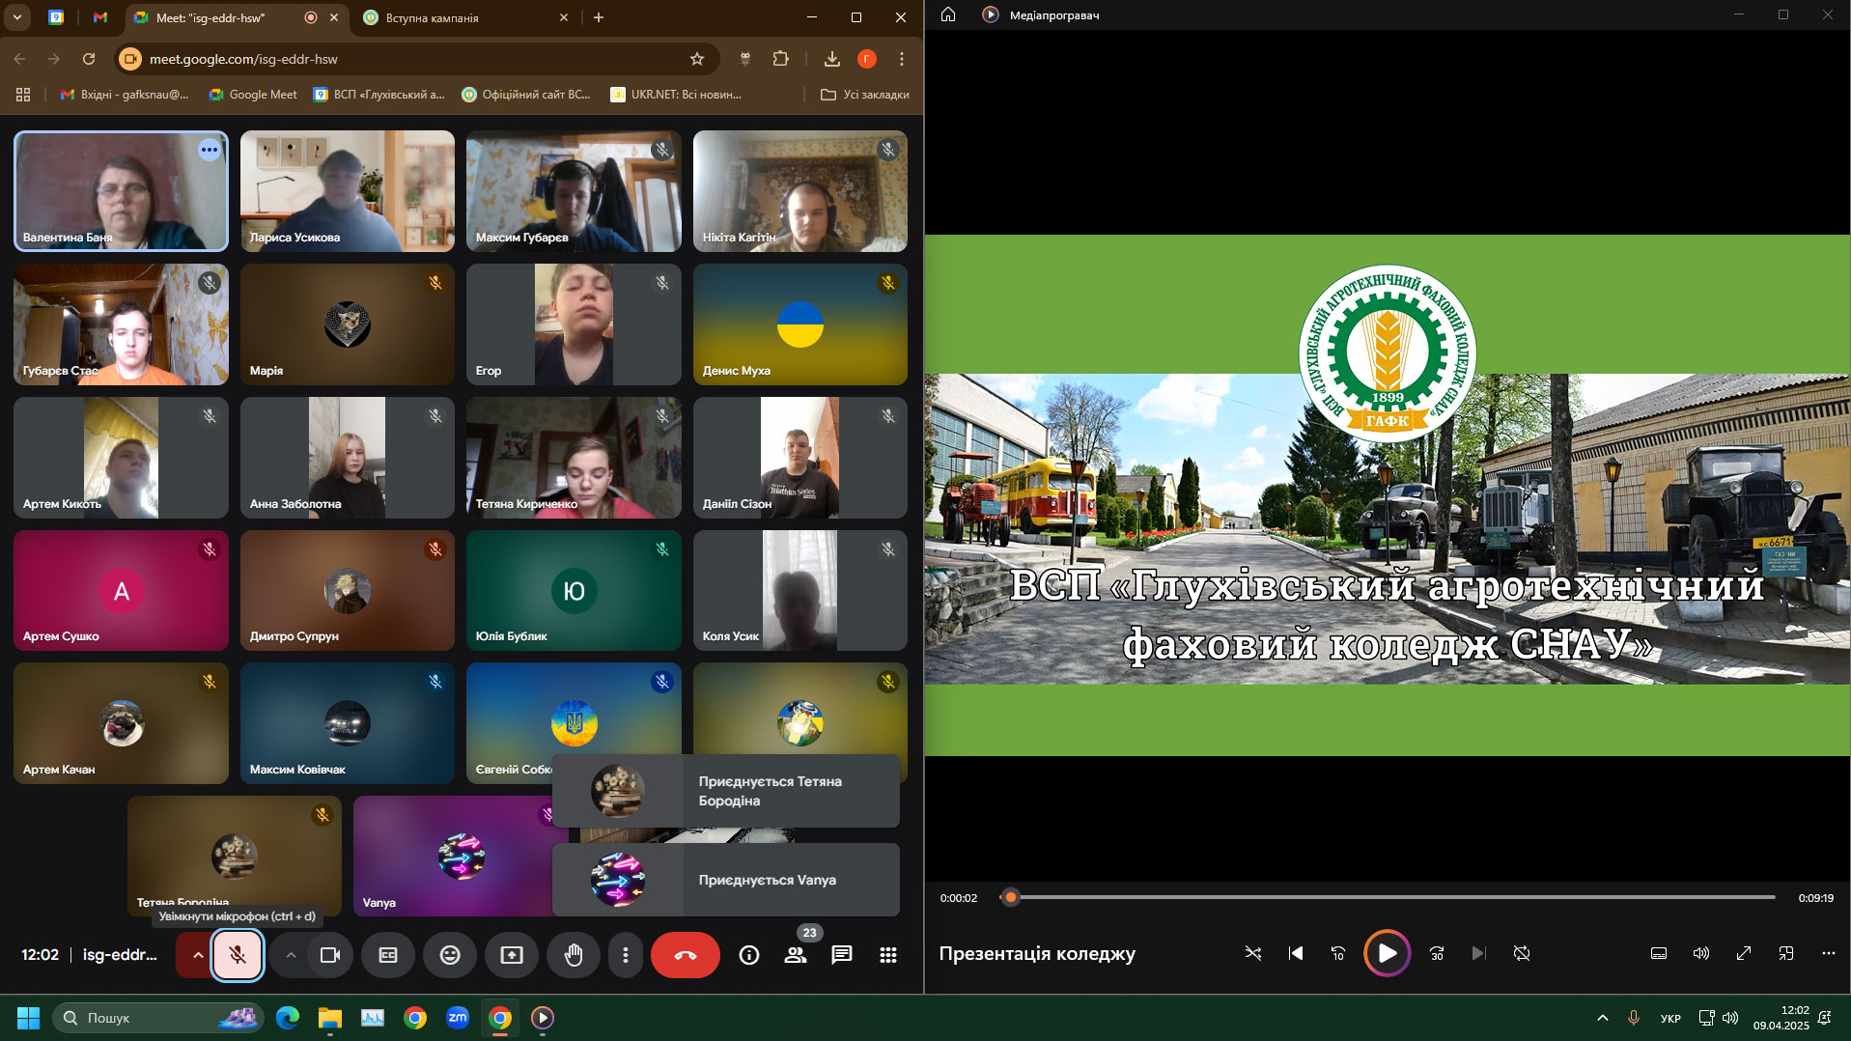Switch to the pinned Gmail tab
Screen dimensions: 1851x1041
click(x=100, y=17)
